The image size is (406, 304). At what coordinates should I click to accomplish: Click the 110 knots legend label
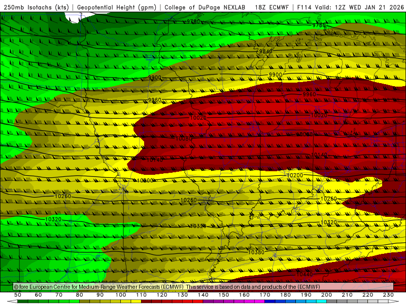coord(142,295)
